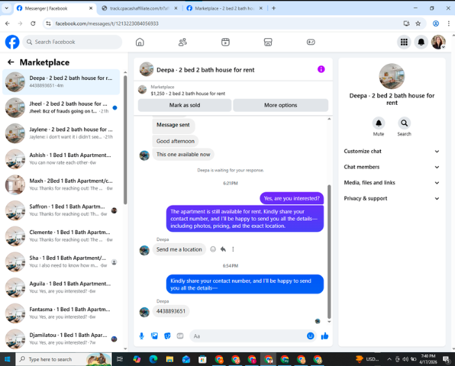Click the More options button

tap(281, 105)
